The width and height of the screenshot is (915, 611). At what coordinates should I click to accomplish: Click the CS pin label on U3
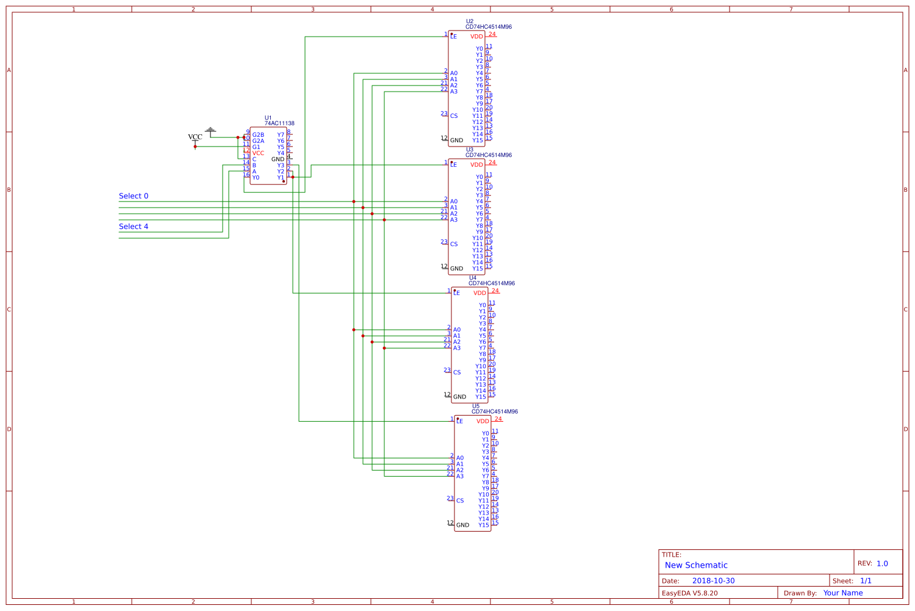pos(455,245)
